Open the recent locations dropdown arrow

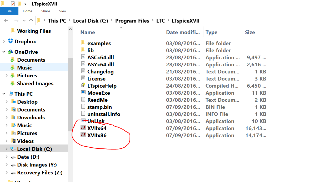[24, 21]
